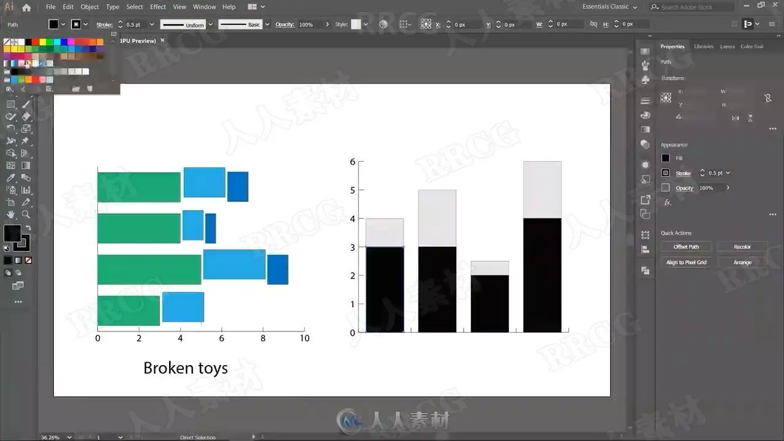
Task: Click the Home icon in top bar
Action: click(26, 7)
